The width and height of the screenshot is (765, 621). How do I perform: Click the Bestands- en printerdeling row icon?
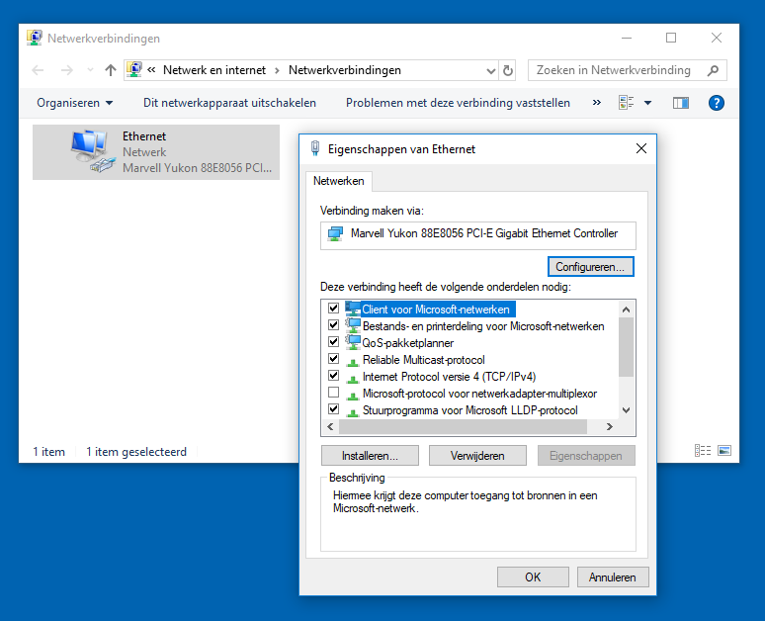353,325
